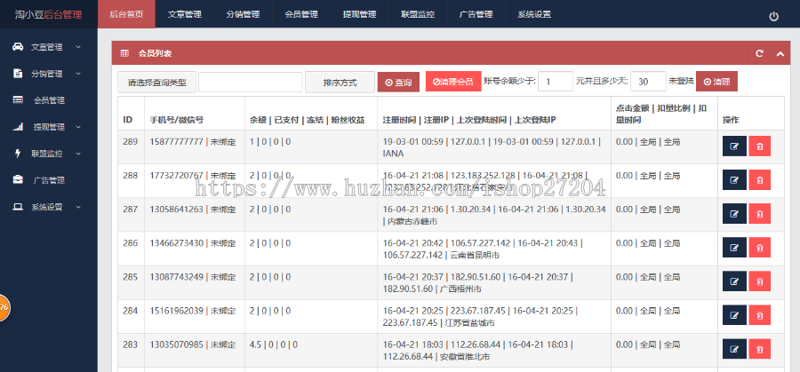Click the lightning icon for 联盟监控

tap(18, 153)
